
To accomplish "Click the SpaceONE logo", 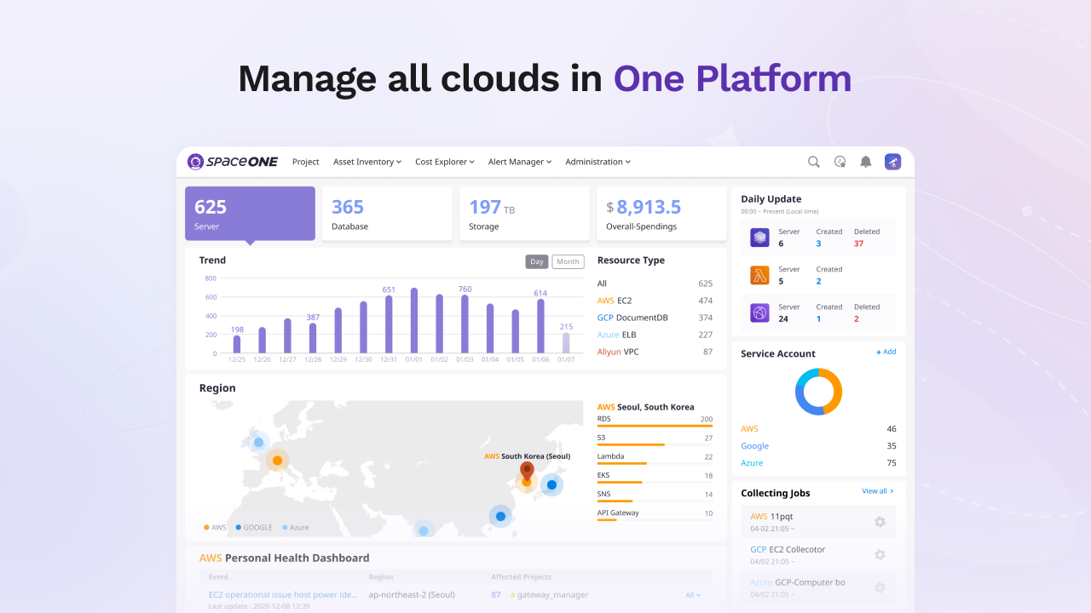I will point(233,162).
